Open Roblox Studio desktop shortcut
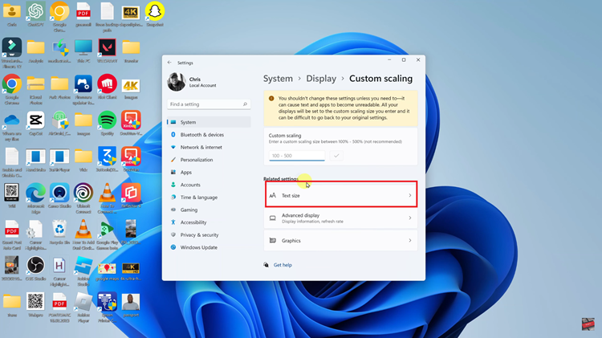 [x=83, y=271]
